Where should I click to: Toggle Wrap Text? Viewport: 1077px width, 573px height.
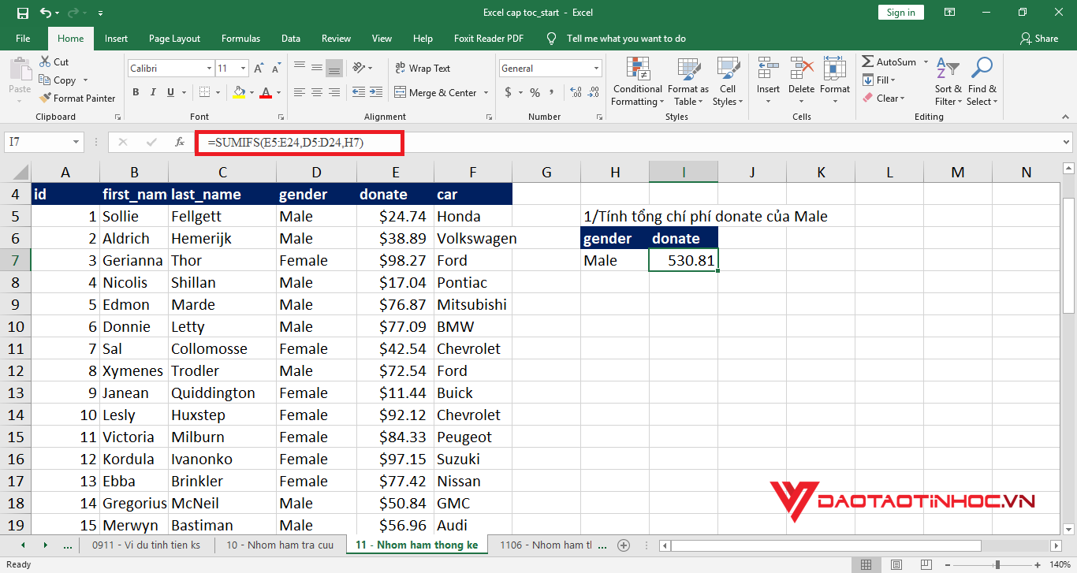423,69
